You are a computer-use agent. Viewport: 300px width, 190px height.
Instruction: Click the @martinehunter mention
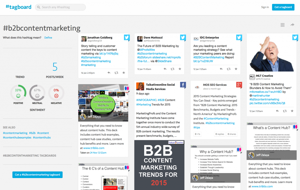pos(260,96)
